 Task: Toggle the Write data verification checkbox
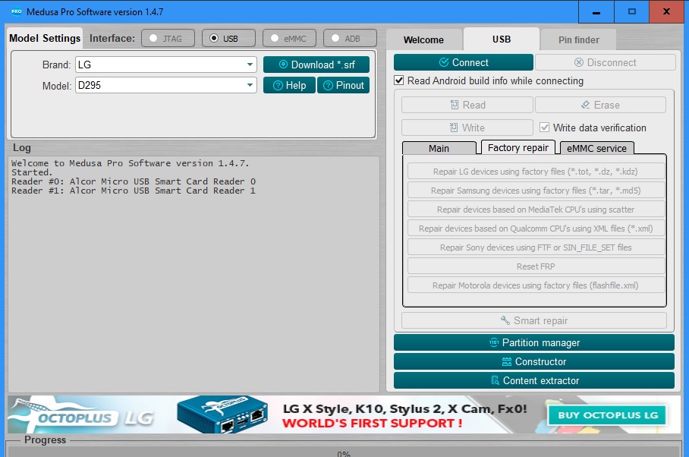click(544, 128)
